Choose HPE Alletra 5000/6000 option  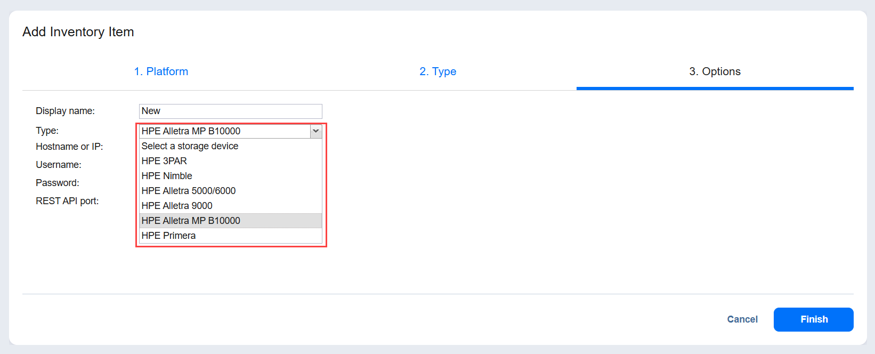189,191
